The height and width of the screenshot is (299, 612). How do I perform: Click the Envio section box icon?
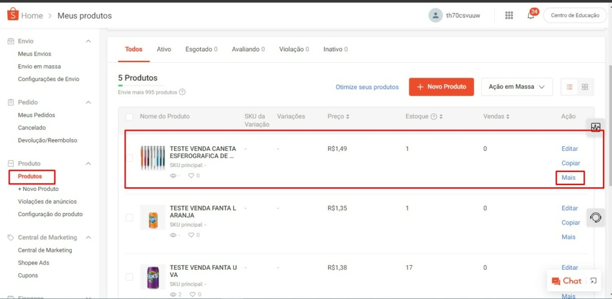tap(11, 41)
